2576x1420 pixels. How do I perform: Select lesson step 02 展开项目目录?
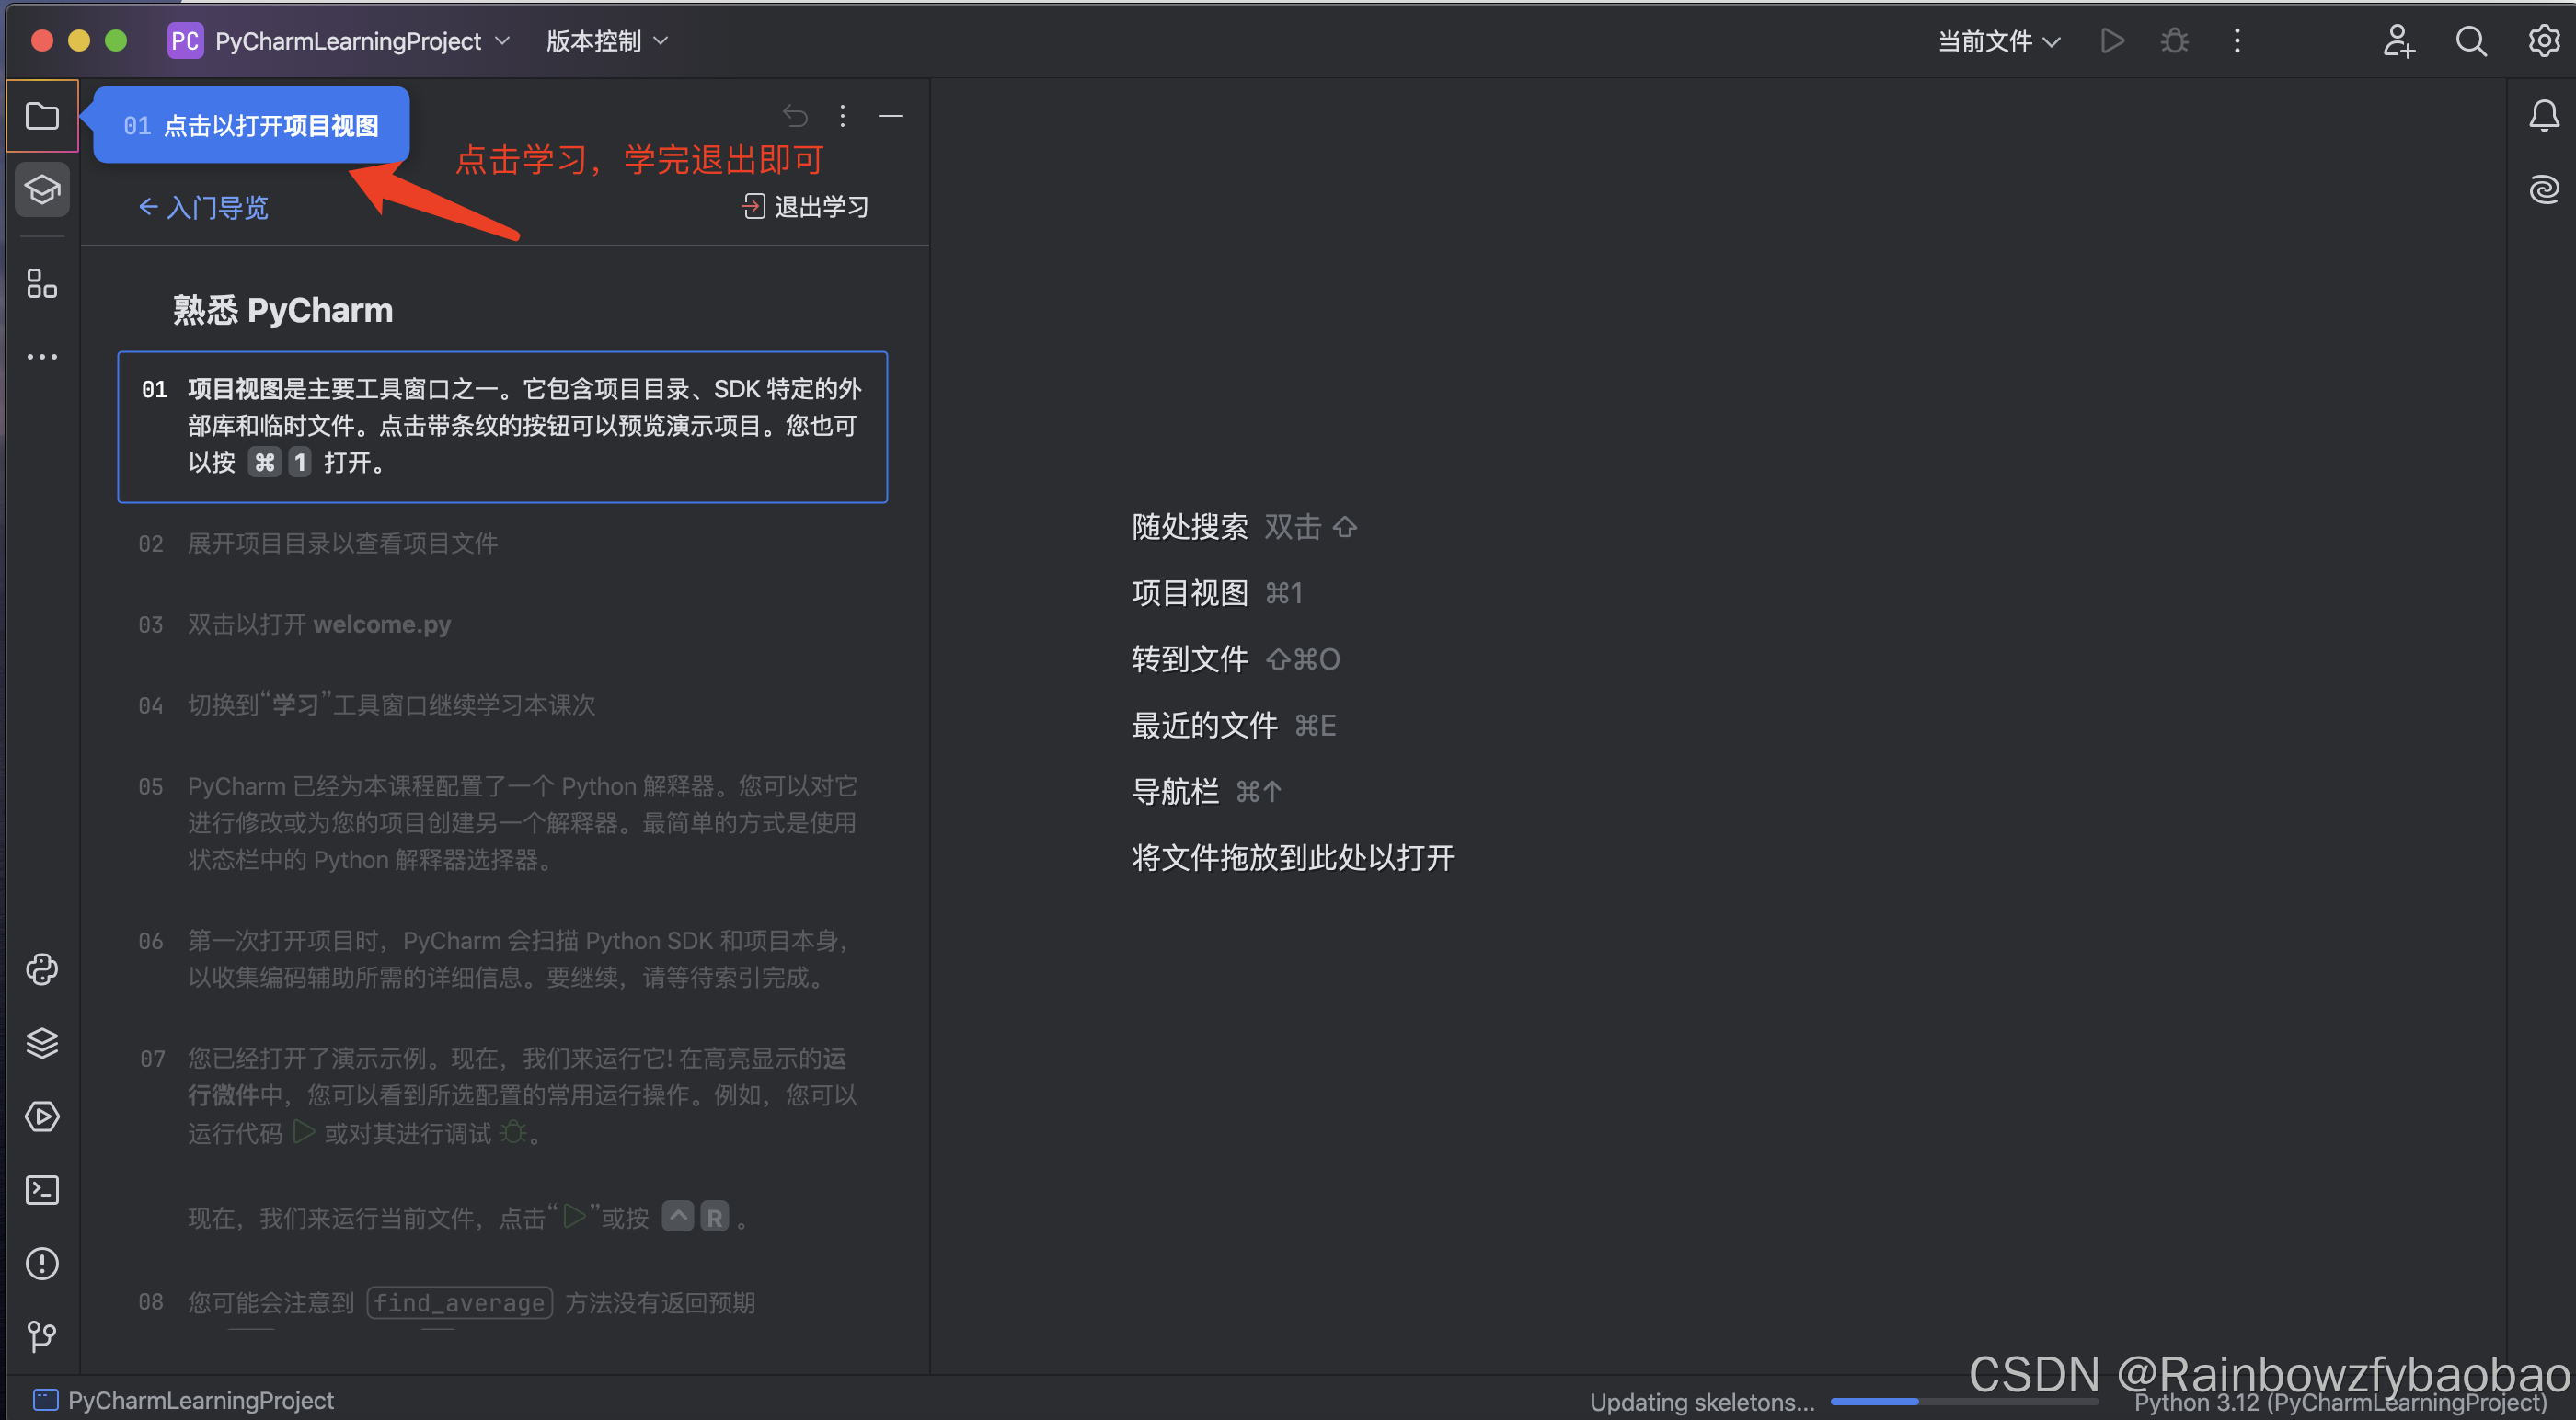(x=342, y=543)
